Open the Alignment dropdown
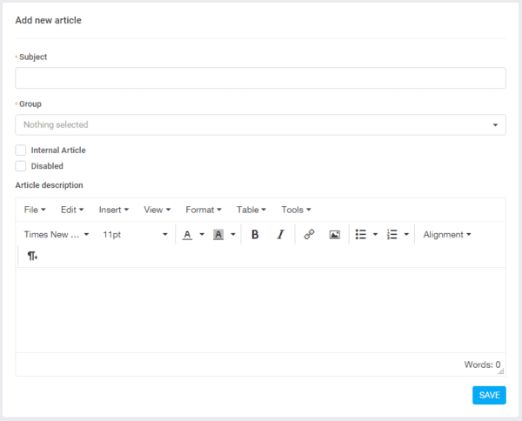This screenshot has width=522, height=421. coord(447,235)
